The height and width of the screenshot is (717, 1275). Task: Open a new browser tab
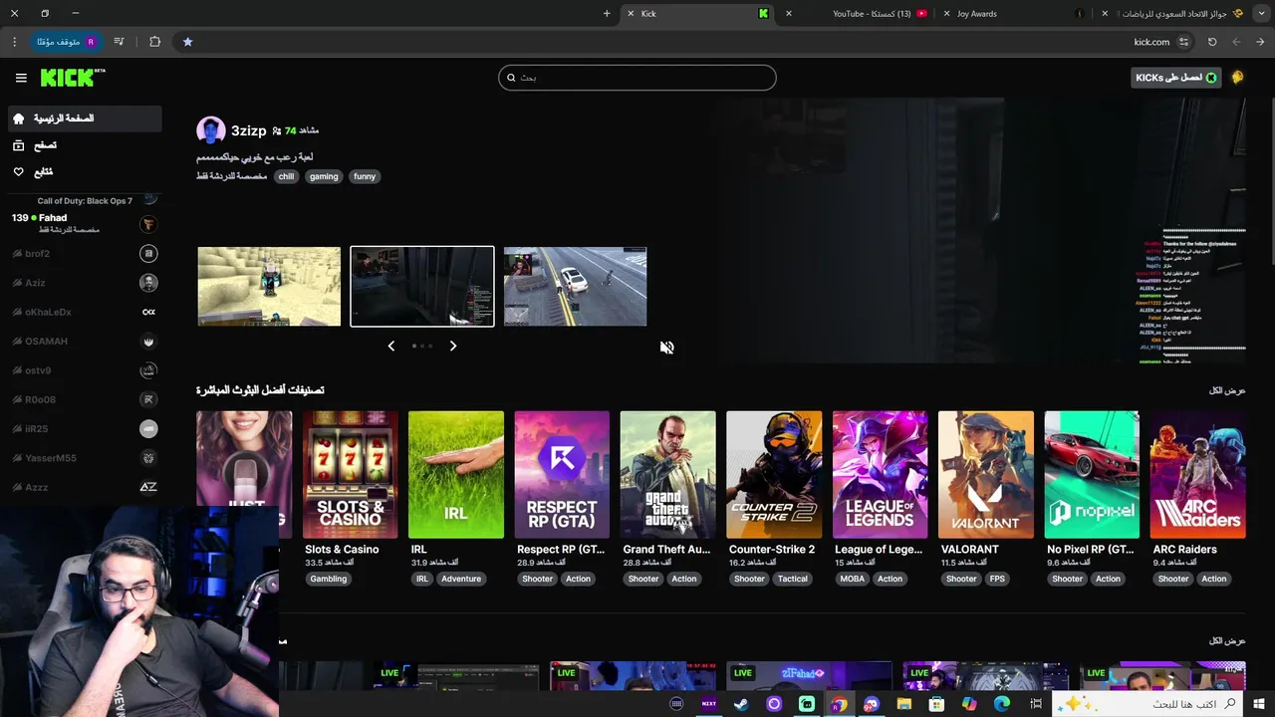point(607,14)
